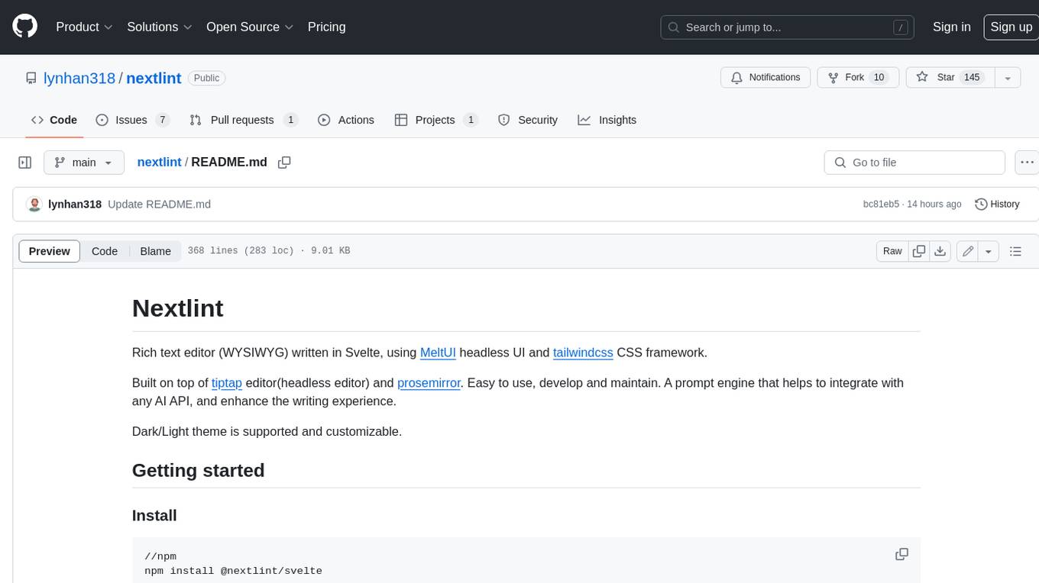The width and height of the screenshot is (1039, 583).
Task: Copy raw file contents
Action: click(x=919, y=251)
